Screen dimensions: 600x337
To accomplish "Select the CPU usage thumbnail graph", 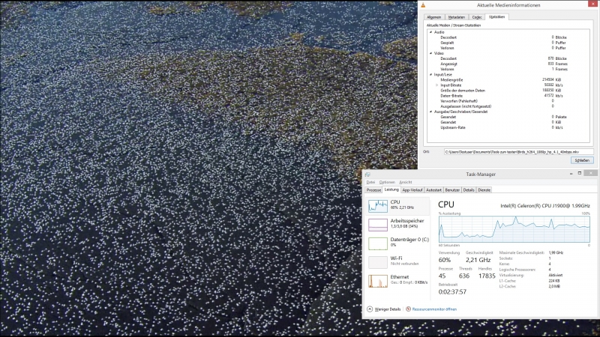I will pos(378,205).
